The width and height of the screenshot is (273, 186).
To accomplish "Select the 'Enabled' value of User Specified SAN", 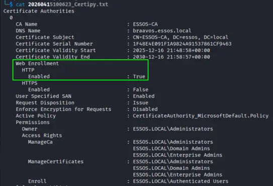I will click(144, 96).
